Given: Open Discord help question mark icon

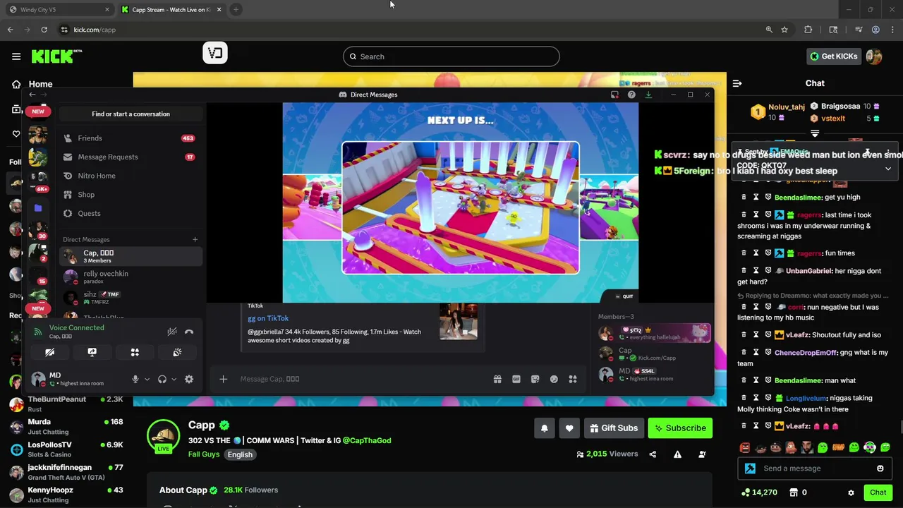Looking at the screenshot, I should [631, 95].
